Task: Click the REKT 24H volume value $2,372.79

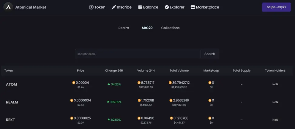Action: [x=146, y=123]
